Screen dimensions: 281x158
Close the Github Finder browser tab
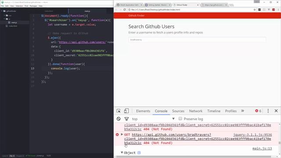(198, 5)
